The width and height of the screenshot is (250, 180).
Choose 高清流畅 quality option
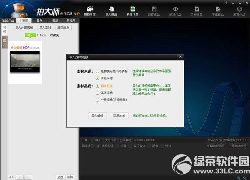click(104, 93)
